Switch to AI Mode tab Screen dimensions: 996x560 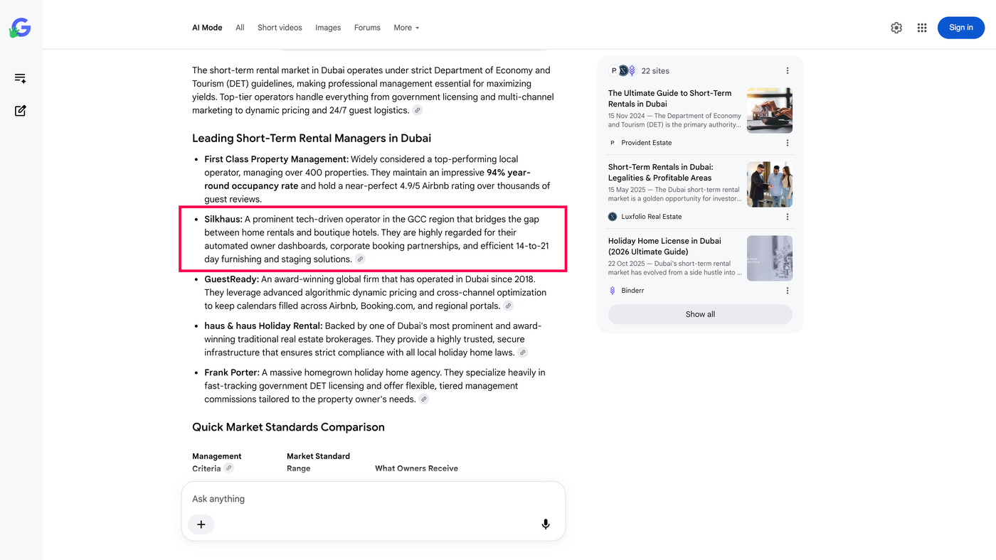(207, 28)
